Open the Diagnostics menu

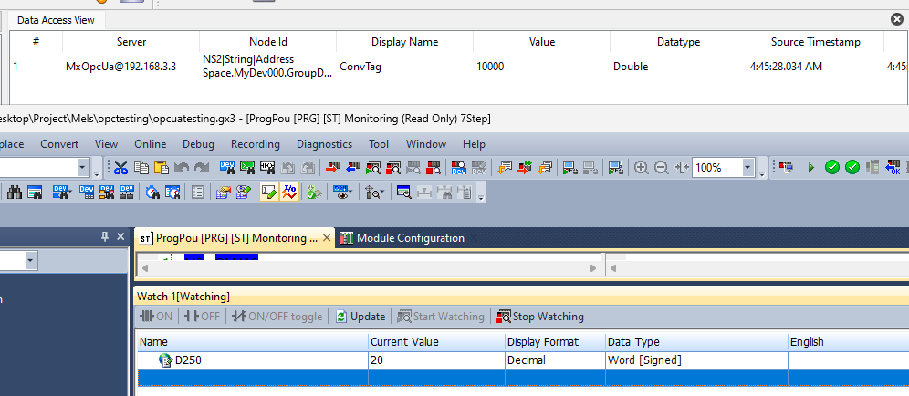tap(324, 144)
